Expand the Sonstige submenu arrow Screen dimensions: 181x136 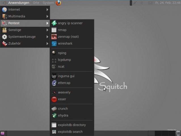(47, 30)
